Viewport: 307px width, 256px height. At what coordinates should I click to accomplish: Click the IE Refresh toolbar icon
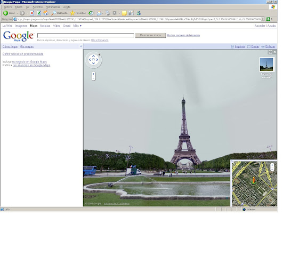(x=39, y=13)
